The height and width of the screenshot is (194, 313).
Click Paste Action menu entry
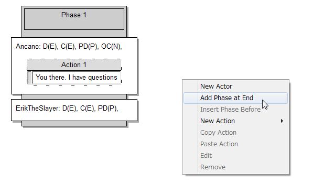click(235, 144)
